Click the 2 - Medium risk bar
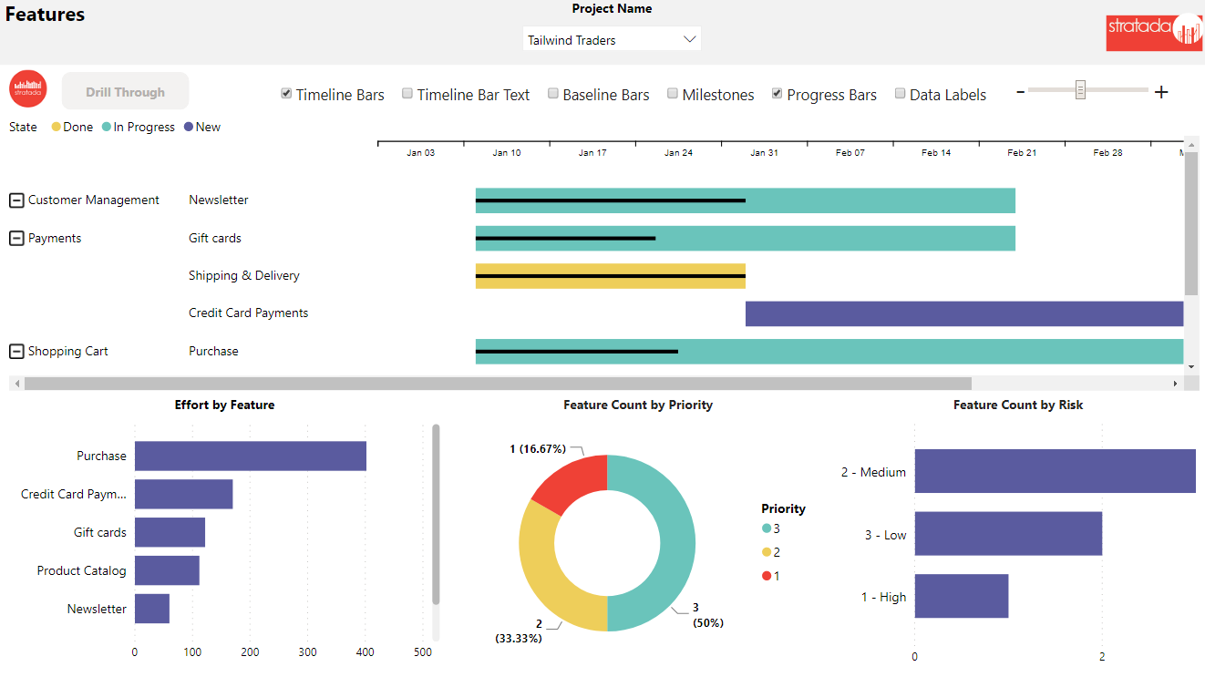 (1056, 471)
